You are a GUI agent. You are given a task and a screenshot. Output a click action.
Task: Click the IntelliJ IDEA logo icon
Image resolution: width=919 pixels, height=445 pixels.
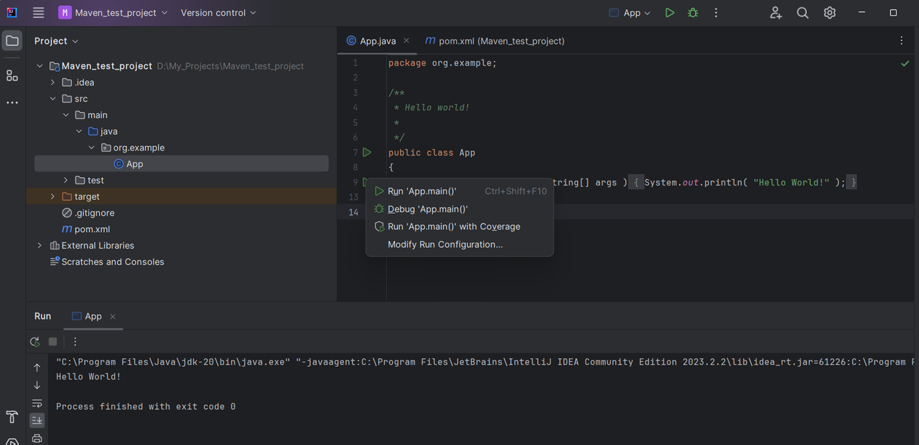(11, 13)
